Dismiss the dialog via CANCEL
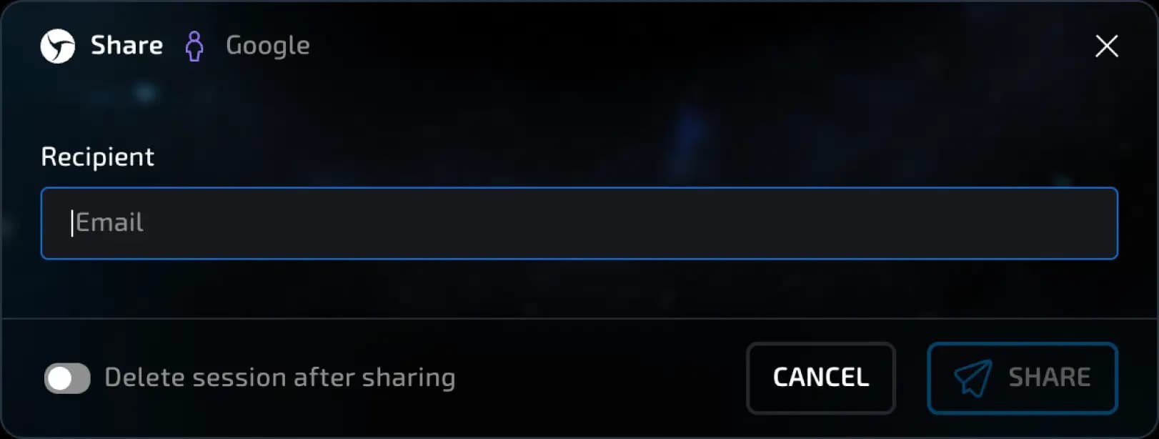The height and width of the screenshot is (439, 1159). pos(821,378)
